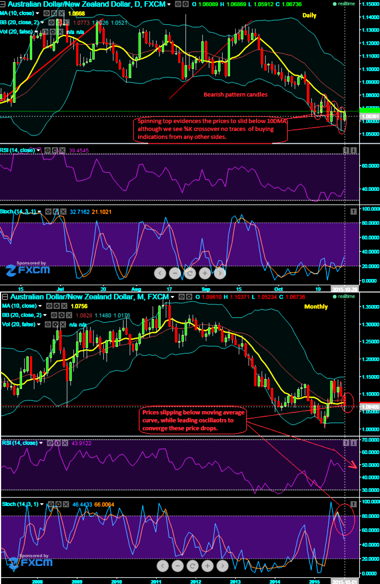Open Vol (20, false) settings on Daily chart

pyautogui.click(x=52, y=32)
